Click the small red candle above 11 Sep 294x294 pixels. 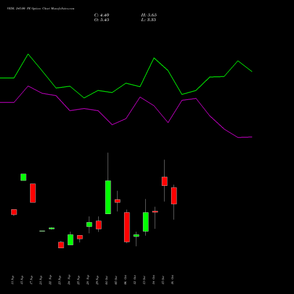click(x=14, y=212)
